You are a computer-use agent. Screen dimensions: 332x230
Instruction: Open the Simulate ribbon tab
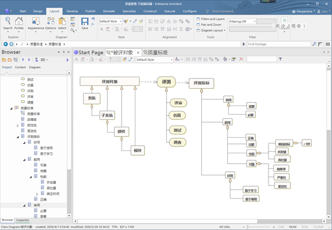click(109, 11)
